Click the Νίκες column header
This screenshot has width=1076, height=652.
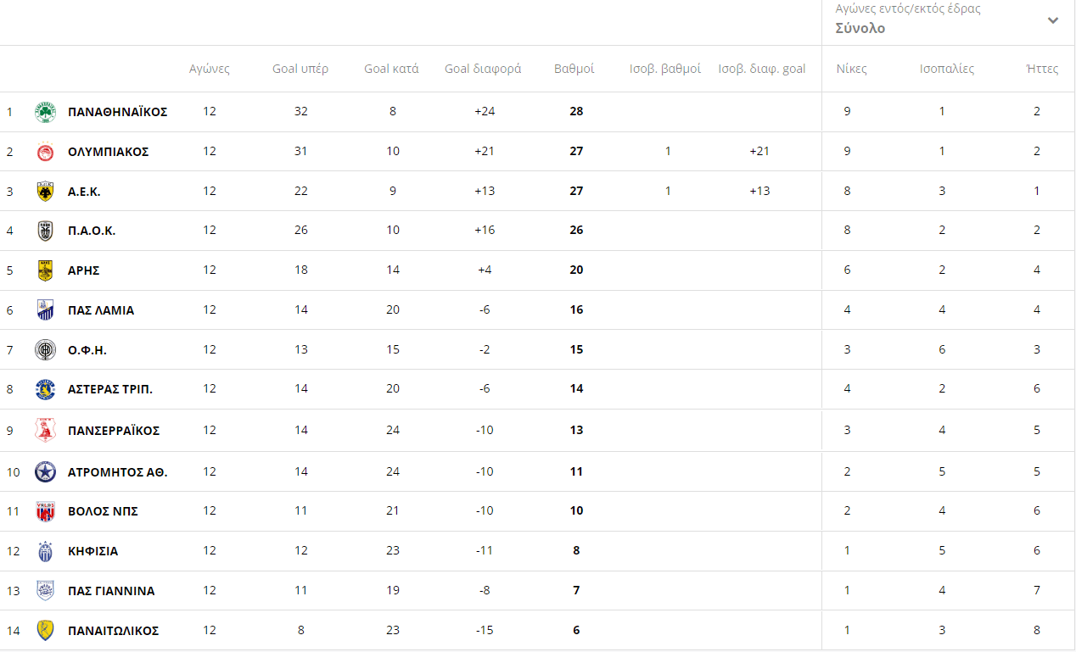coord(851,69)
